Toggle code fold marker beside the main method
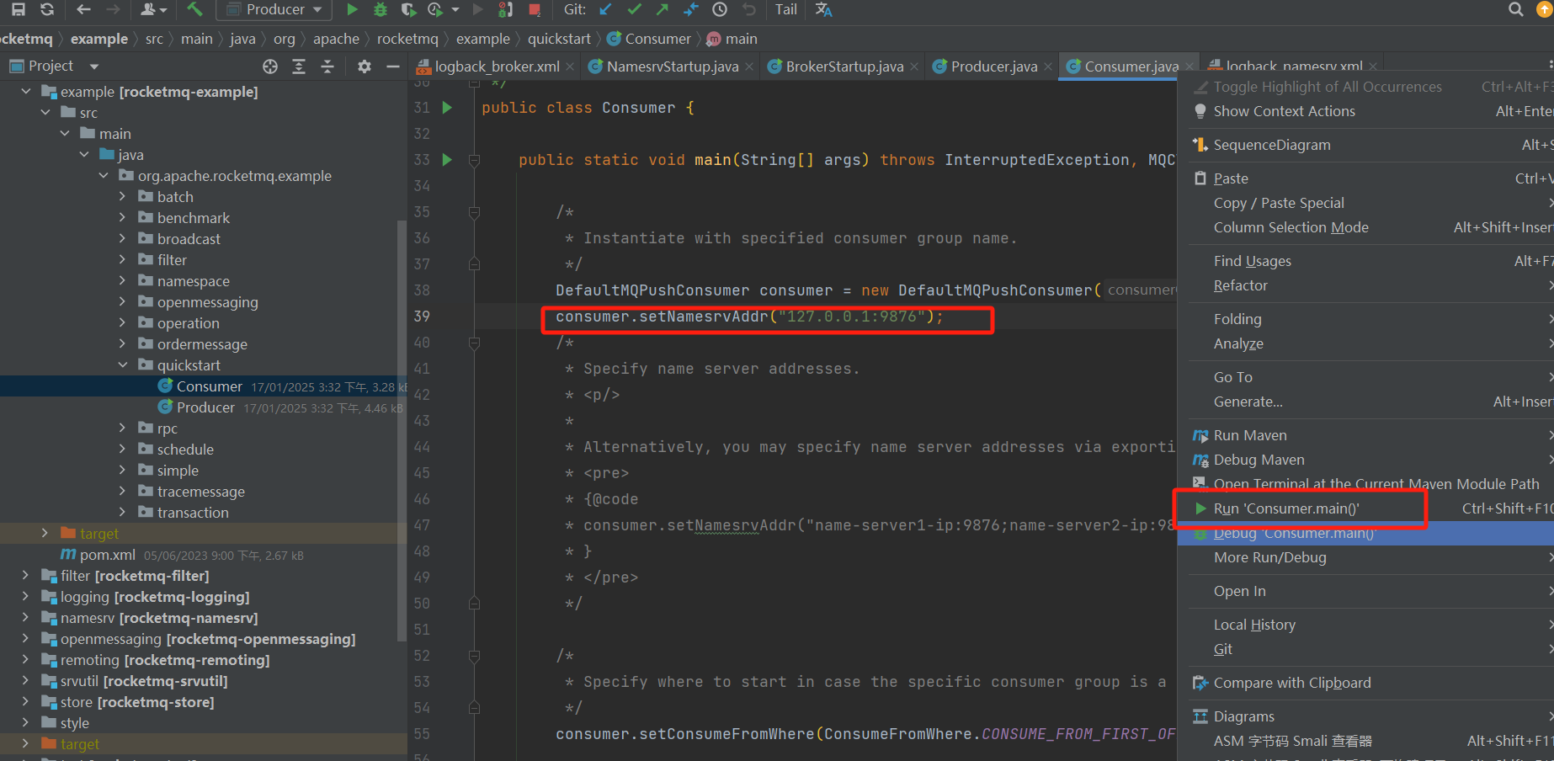Screen dimensions: 1554x761 pyautogui.click(x=474, y=160)
